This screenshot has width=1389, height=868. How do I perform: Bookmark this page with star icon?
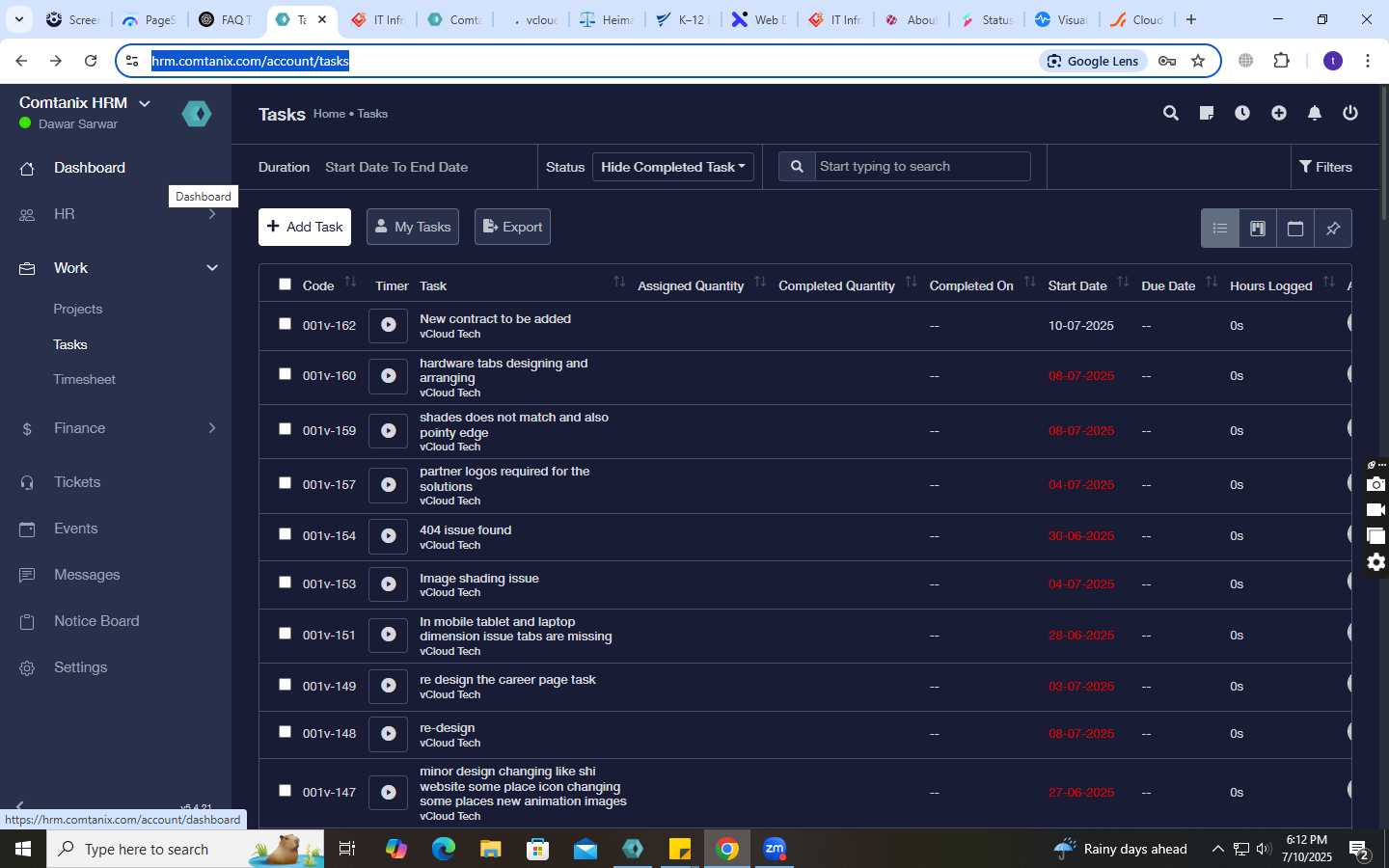click(1198, 61)
